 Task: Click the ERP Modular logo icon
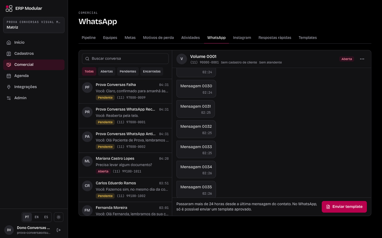click(x=9, y=8)
